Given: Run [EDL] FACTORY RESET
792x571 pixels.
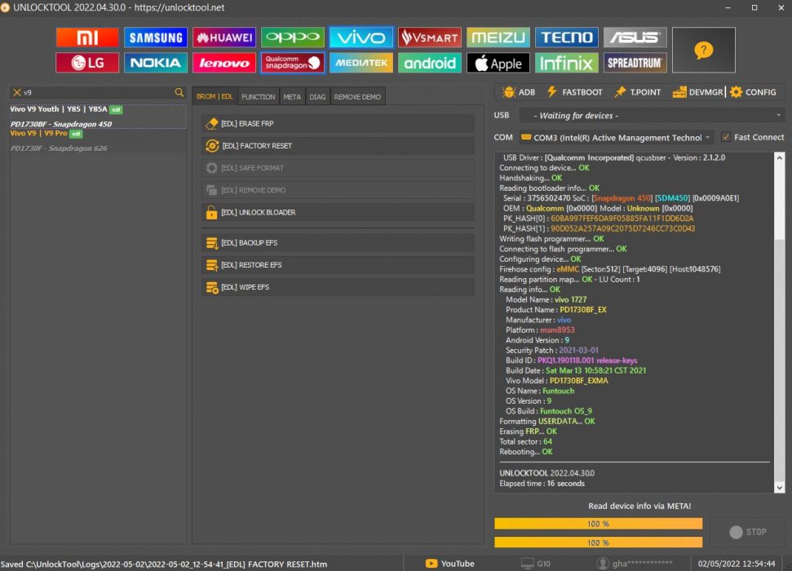Looking at the screenshot, I should 338,145.
